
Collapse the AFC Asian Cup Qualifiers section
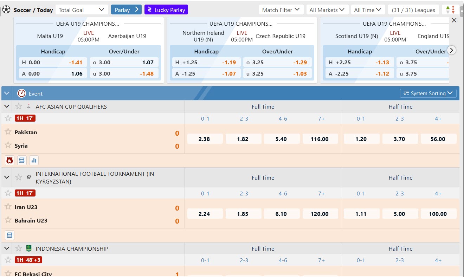click(x=7, y=106)
